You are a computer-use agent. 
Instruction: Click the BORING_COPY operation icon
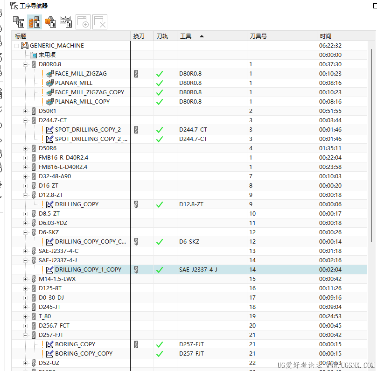click(50, 344)
